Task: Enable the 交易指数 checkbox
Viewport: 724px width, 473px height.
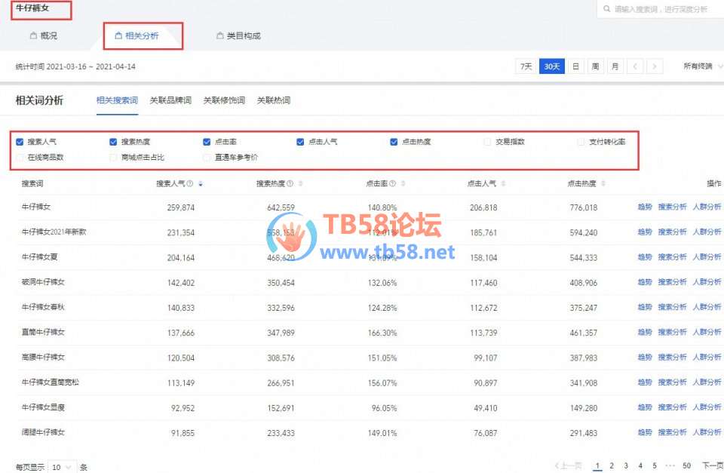Action: [488, 142]
